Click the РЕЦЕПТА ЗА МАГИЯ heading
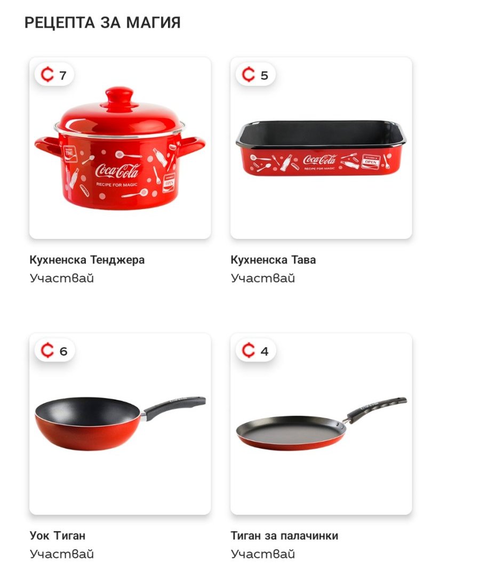Viewport: 504px width, 576px height. point(102,22)
